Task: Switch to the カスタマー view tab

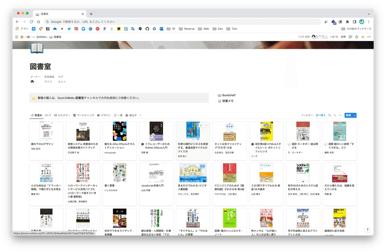Action: click(62, 115)
